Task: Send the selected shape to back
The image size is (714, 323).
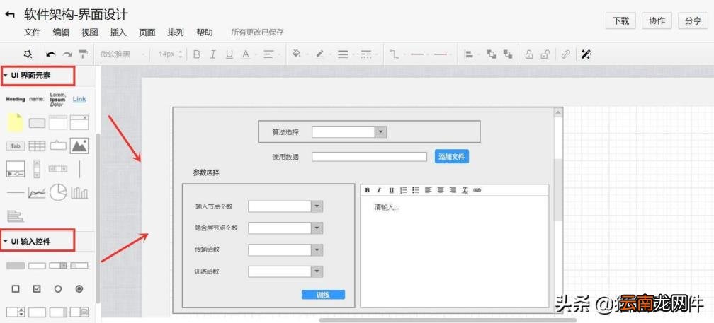Action: [x=508, y=54]
